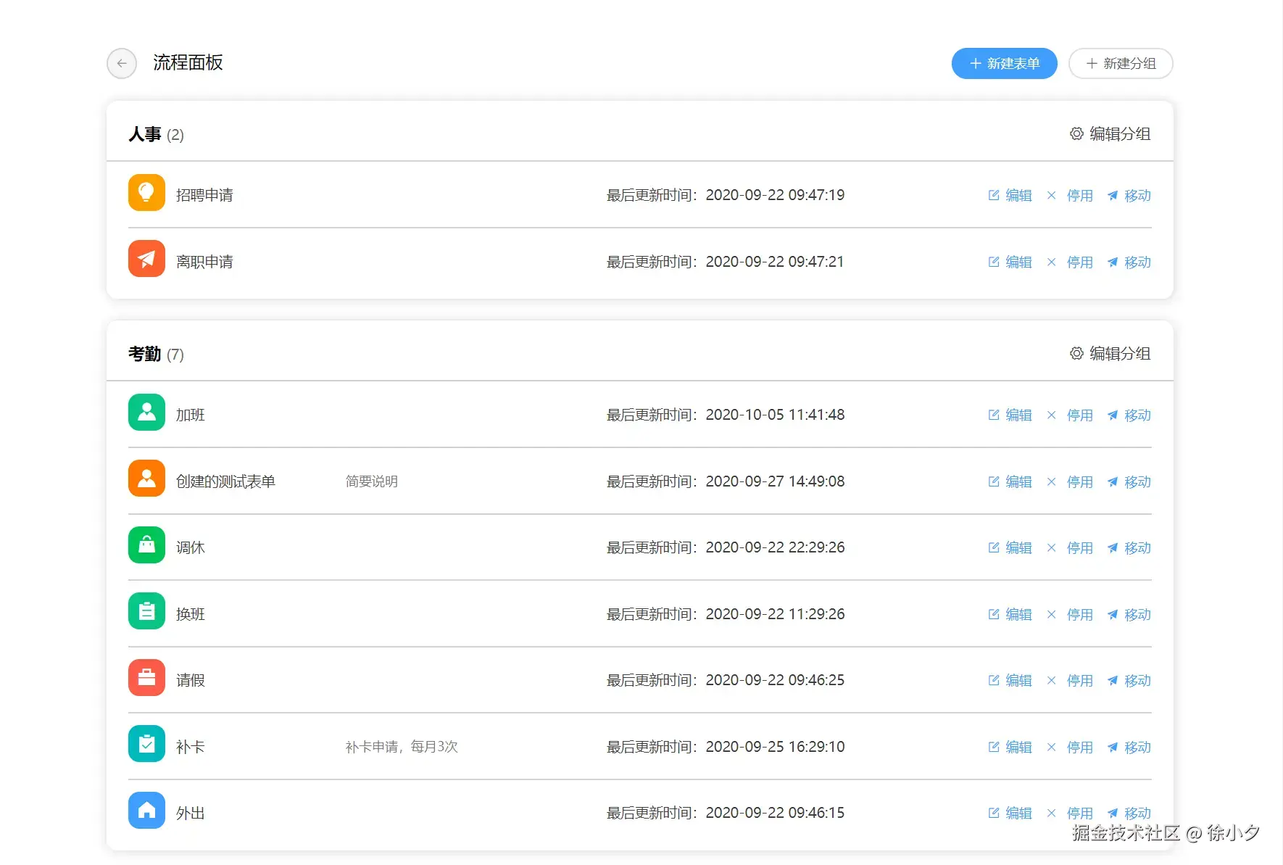1283x865 pixels.
Task: Edit 创建的测试表单 entry
Action: [1010, 482]
